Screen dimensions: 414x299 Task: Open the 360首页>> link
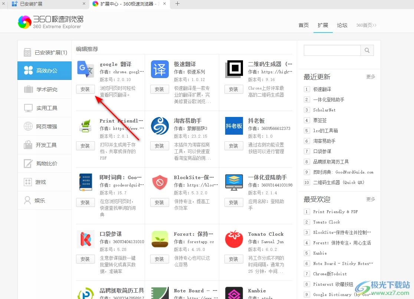pos(366,25)
